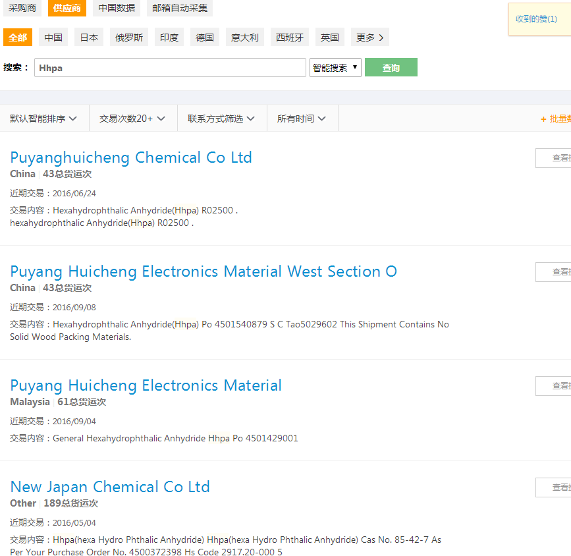Open New Japan Chemical Co Ltd
The width and height of the screenshot is (571, 556).
(x=110, y=487)
